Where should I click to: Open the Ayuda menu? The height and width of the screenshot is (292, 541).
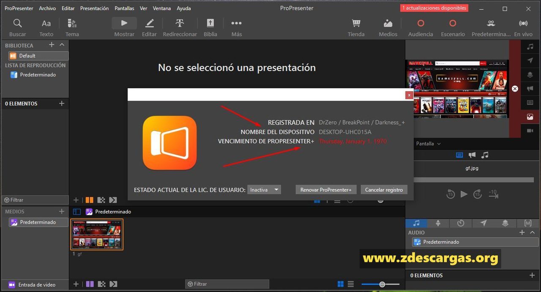(183, 8)
